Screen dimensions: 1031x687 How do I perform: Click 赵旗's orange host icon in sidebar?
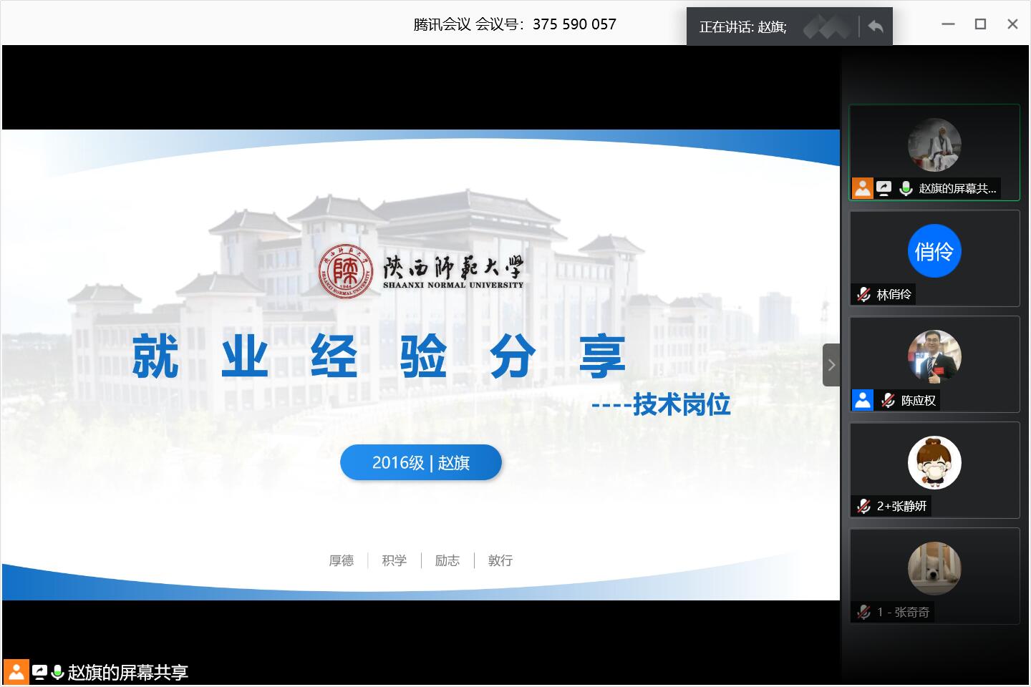863,188
